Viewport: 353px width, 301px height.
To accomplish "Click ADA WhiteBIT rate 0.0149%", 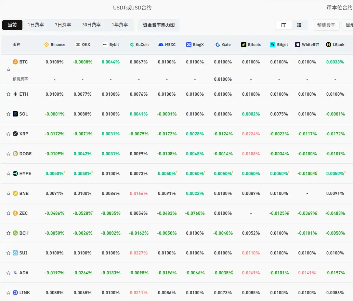I will [307, 273].
